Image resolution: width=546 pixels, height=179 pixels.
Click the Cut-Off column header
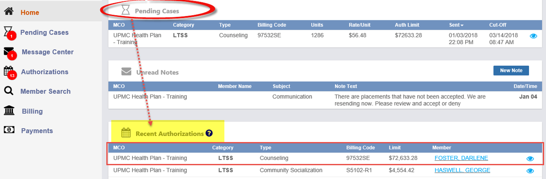point(497,25)
